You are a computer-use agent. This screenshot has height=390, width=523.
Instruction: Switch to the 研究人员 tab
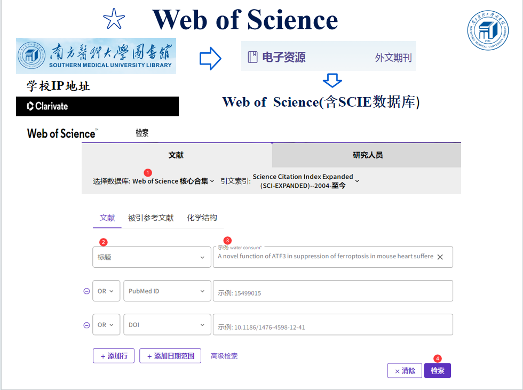click(367, 155)
